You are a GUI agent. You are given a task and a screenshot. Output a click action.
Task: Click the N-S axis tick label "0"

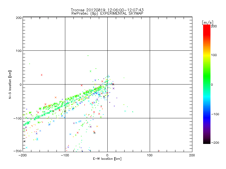click(x=21, y=84)
